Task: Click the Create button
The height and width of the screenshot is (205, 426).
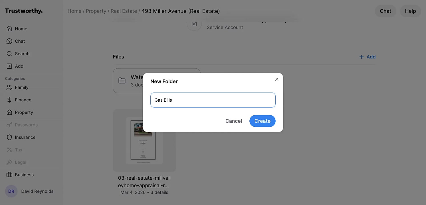Action: tap(262, 121)
